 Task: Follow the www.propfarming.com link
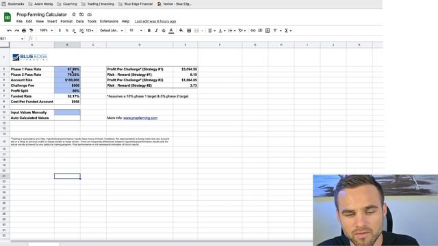[140, 118]
